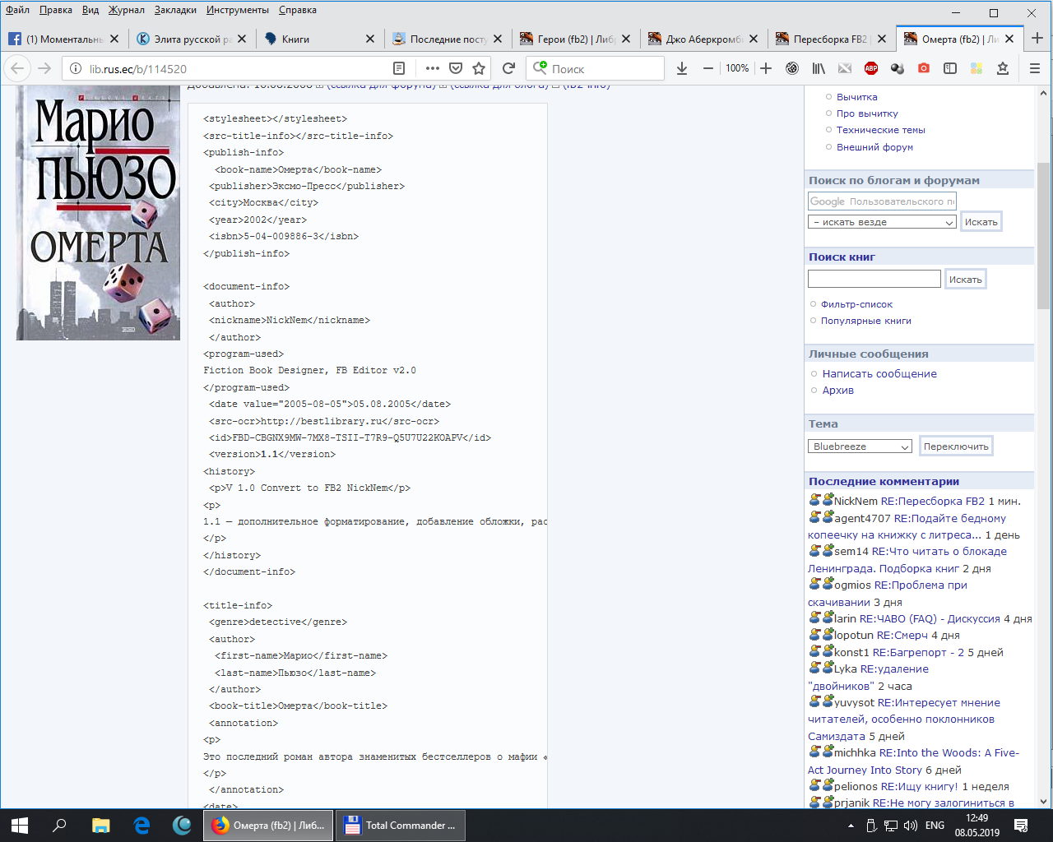
Task: Toggle Reader View in the address bar
Action: pos(399,68)
